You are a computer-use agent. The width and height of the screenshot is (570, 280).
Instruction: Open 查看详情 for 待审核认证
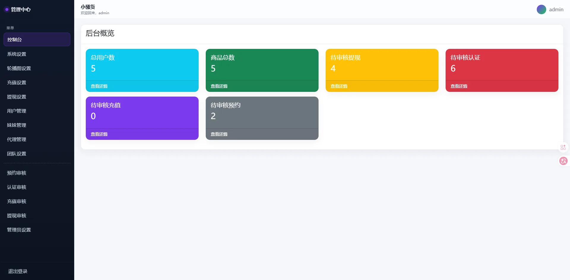tap(459, 86)
